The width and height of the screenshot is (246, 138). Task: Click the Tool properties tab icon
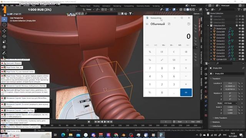point(206,69)
